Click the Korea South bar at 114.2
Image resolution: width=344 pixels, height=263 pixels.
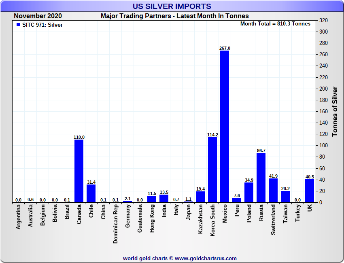coord(212,170)
